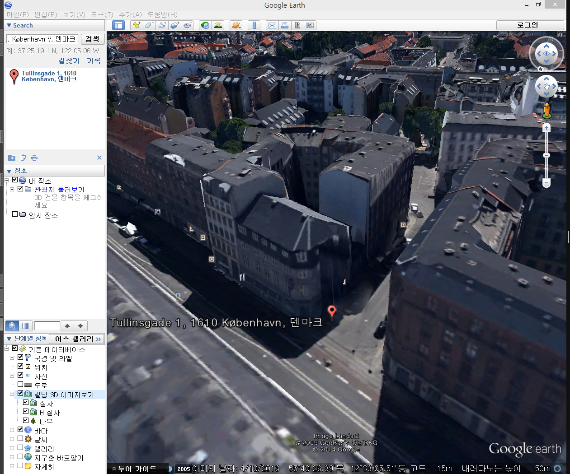
Task: Check the 임시 장소 checkbox
Action: coord(15,214)
